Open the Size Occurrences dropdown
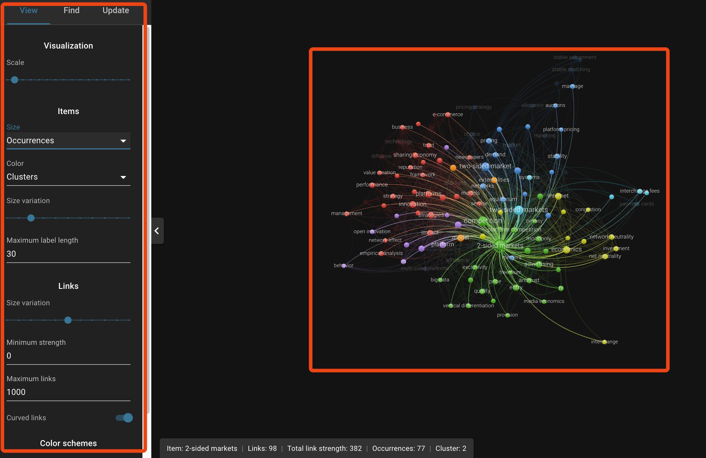 [69, 141]
